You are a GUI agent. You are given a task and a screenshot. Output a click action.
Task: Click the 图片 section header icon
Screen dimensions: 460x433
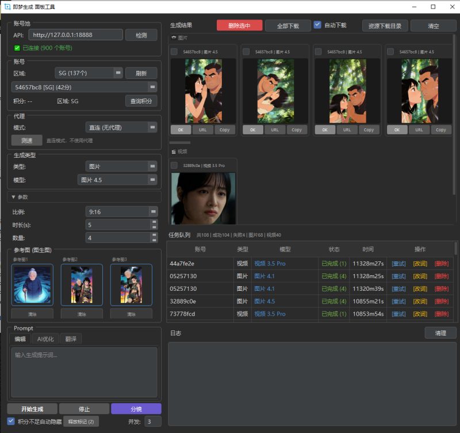(174, 37)
